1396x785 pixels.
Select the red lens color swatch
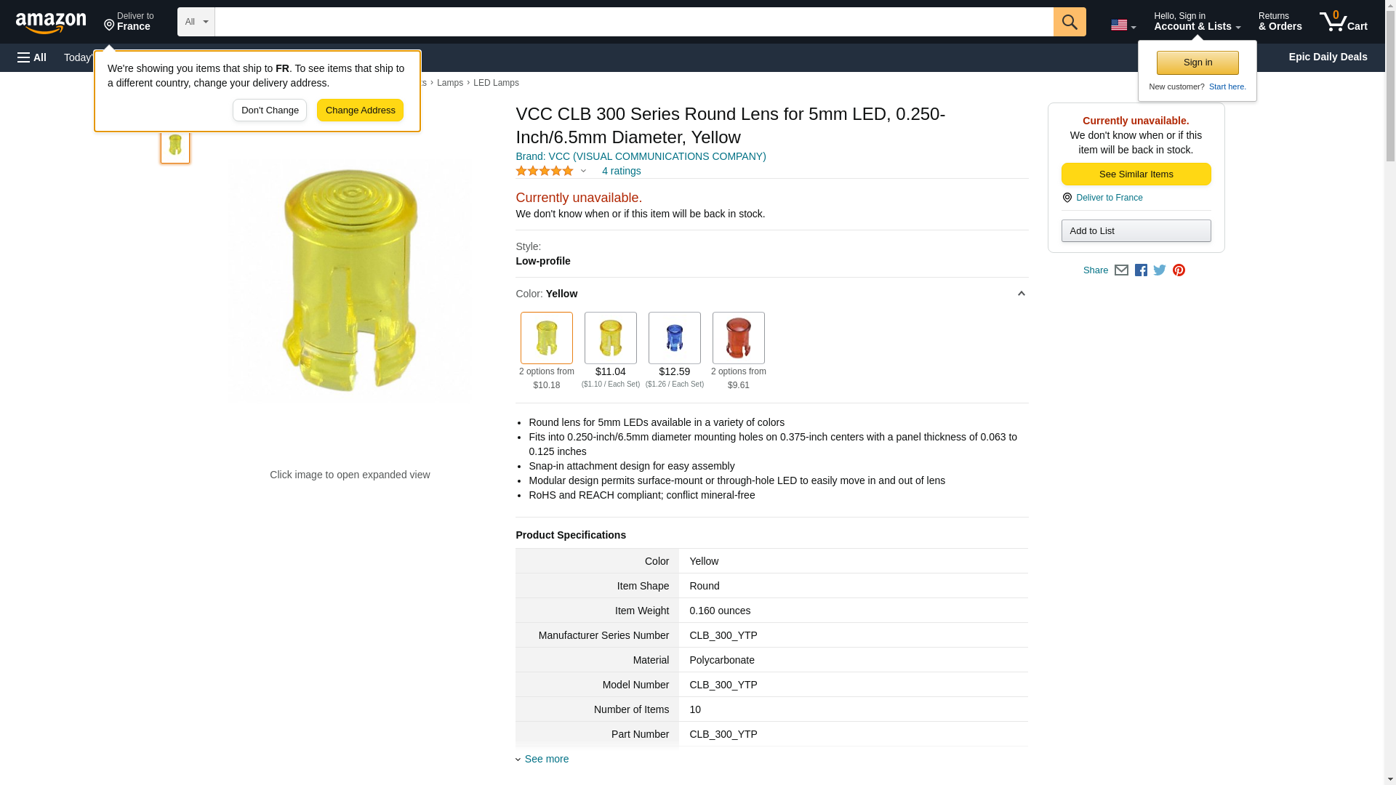[738, 338]
